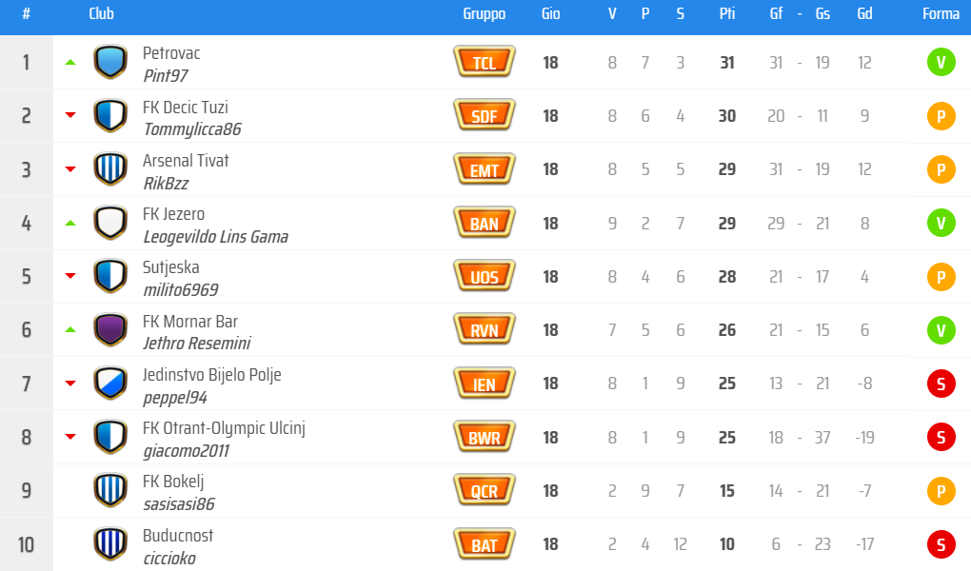
Task: Click Jedinstvo Bijelo Polje's diagonal striped crest
Action: tap(110, 383)
